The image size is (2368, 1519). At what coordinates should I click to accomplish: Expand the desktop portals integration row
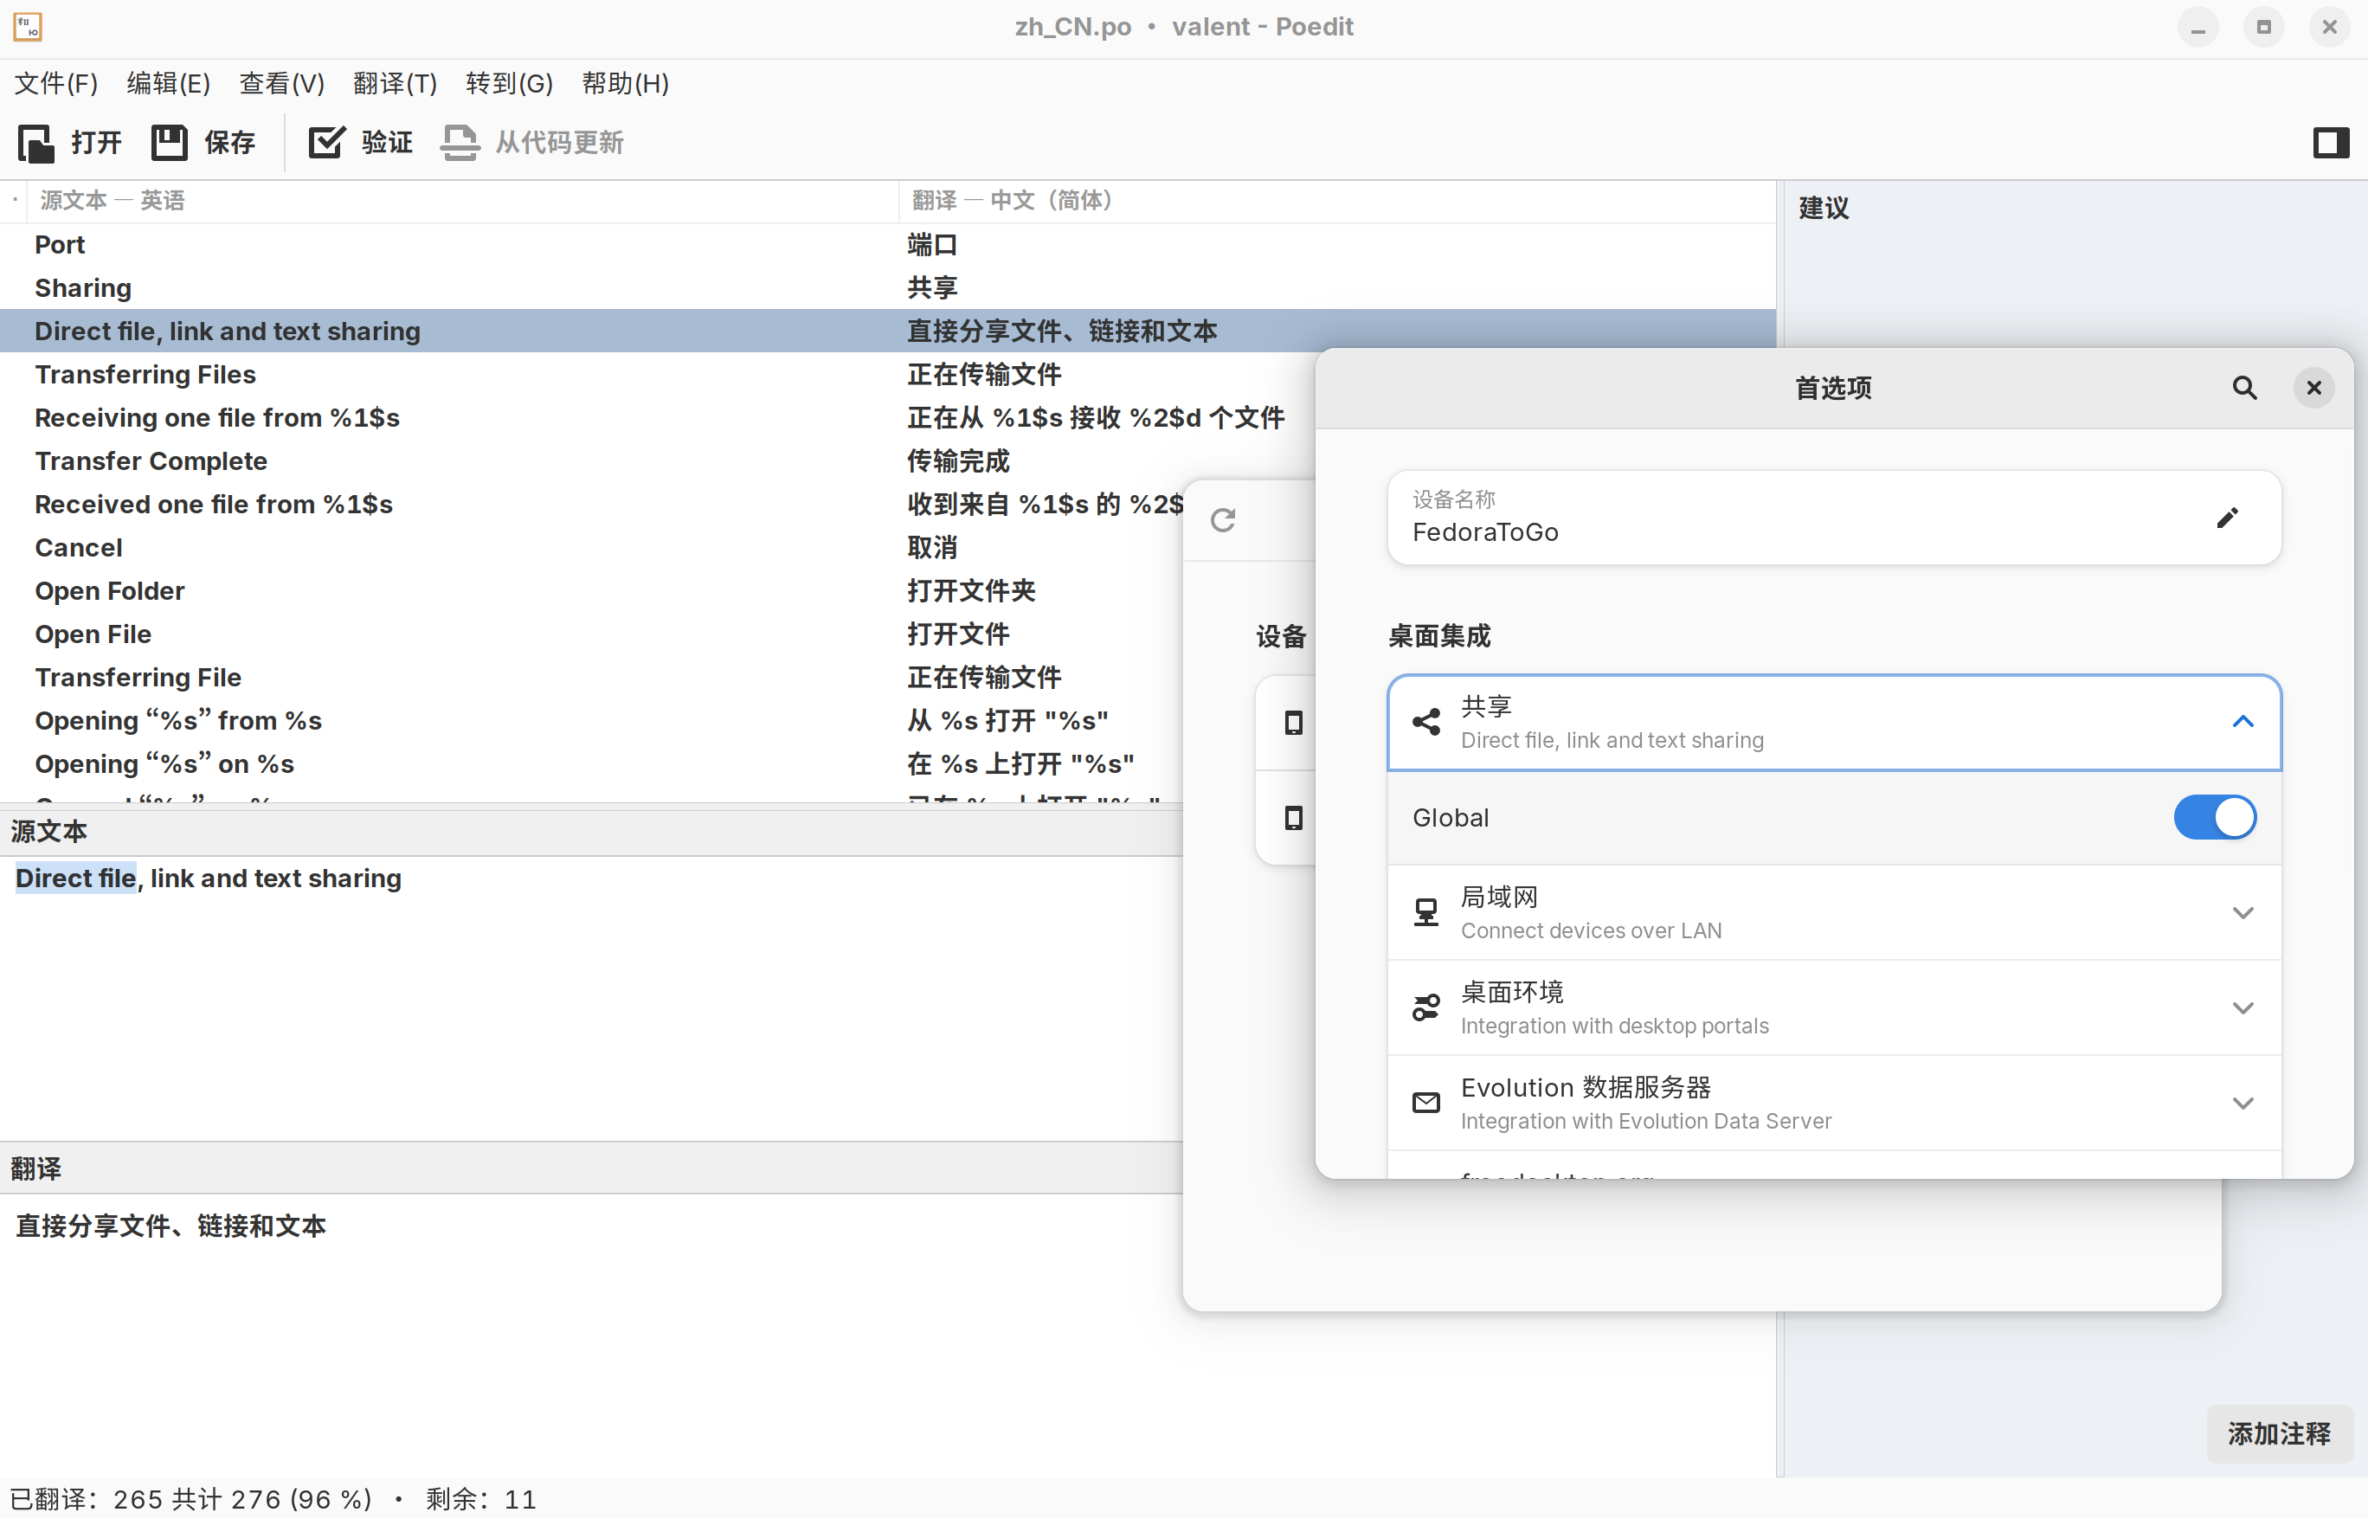[2242, 1008]
